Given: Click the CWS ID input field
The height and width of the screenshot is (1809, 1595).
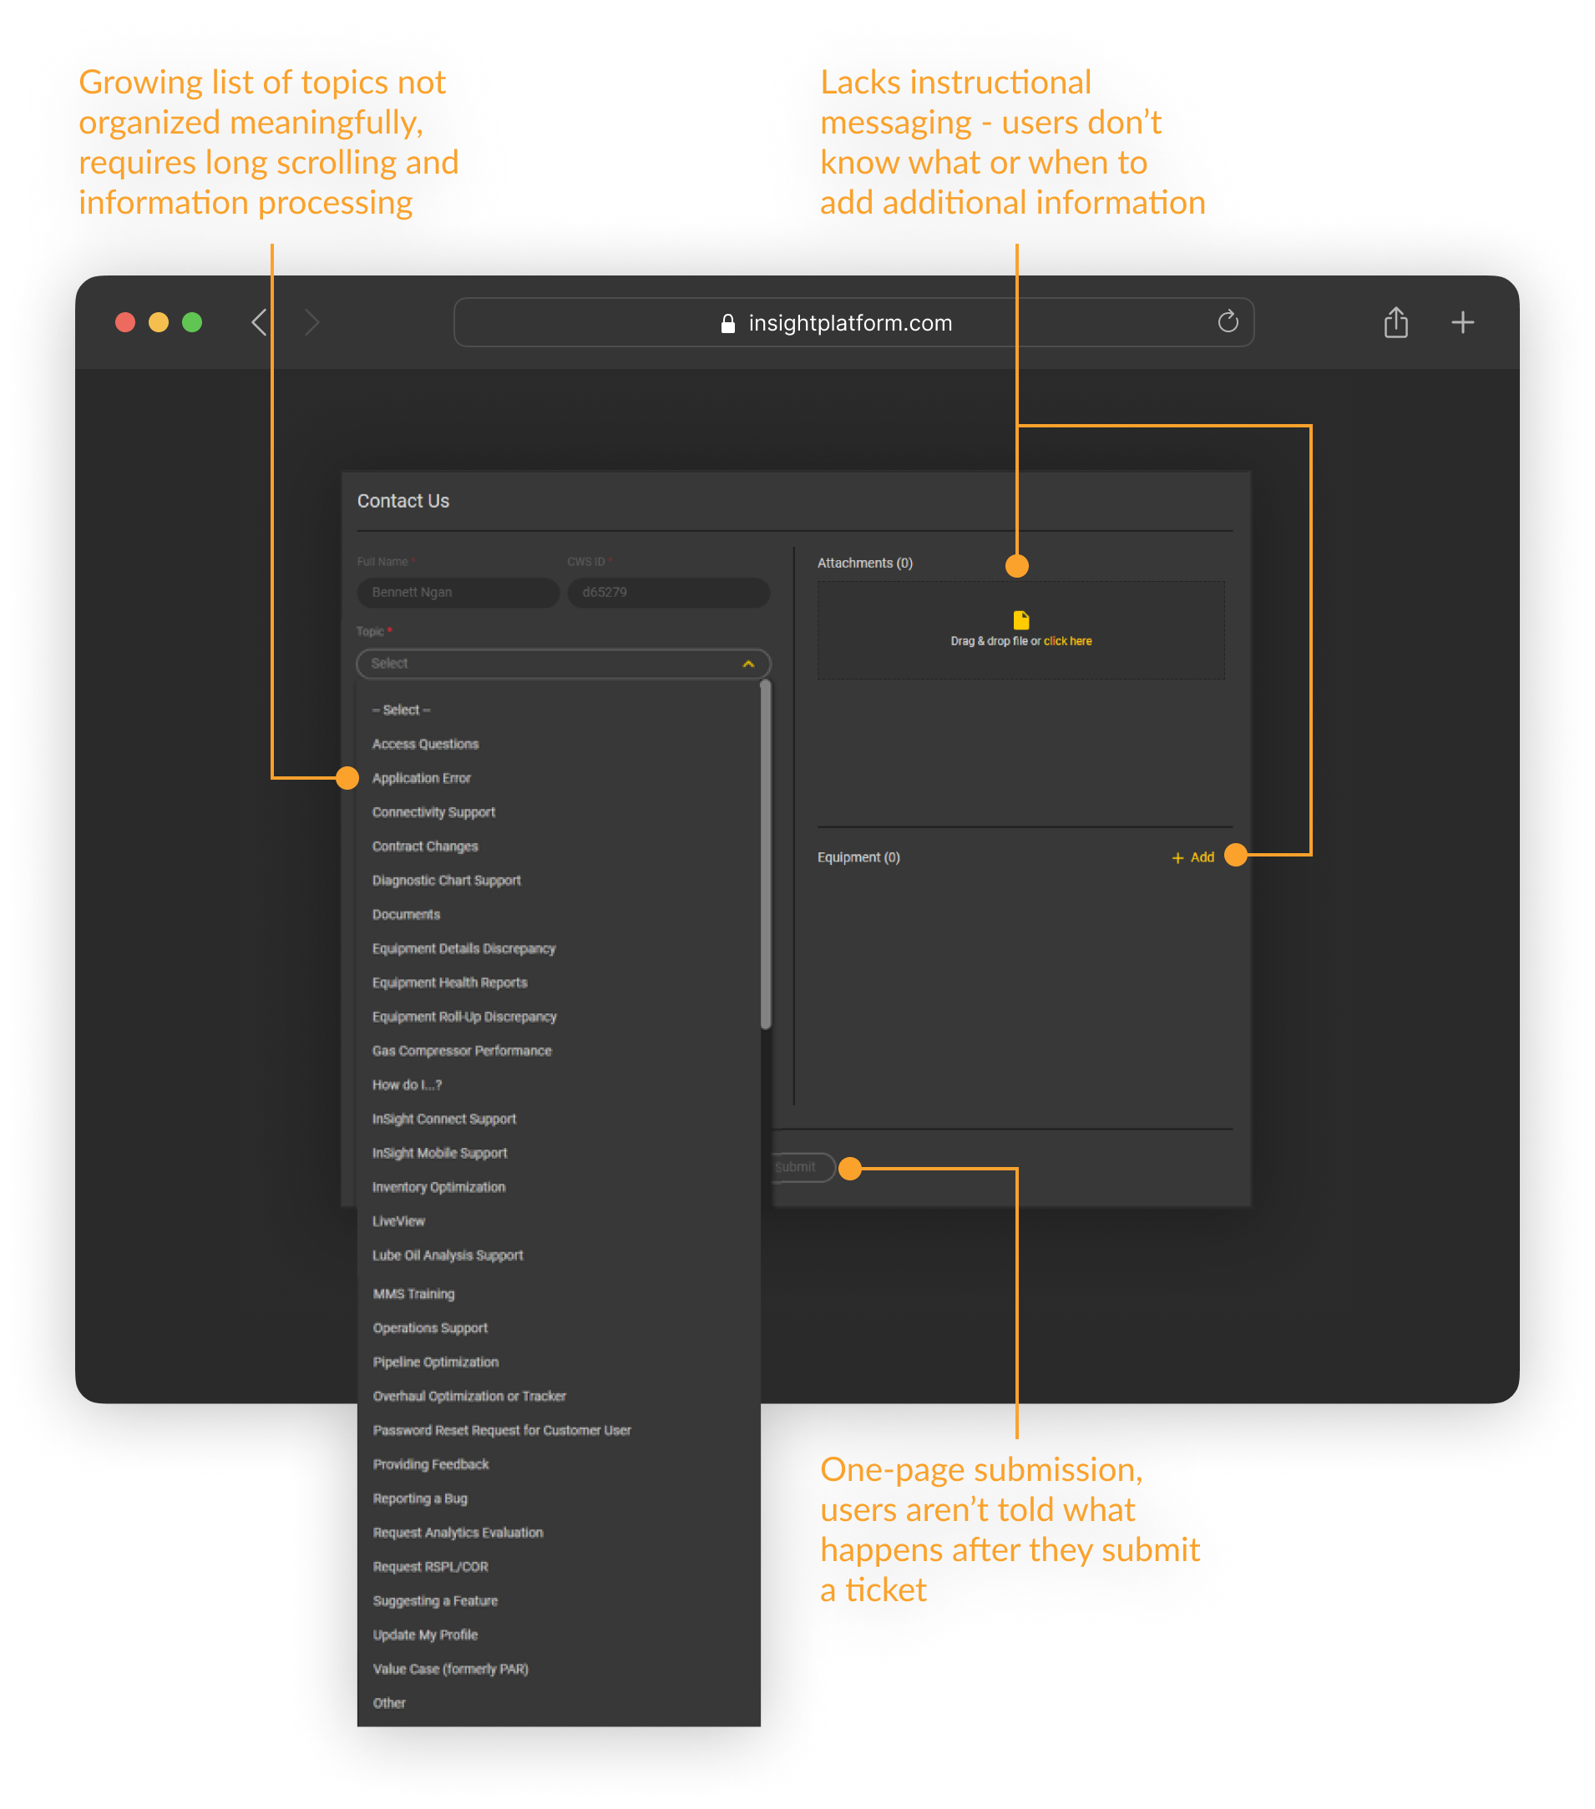Looking at the screenshot, I should click(667, 592).
